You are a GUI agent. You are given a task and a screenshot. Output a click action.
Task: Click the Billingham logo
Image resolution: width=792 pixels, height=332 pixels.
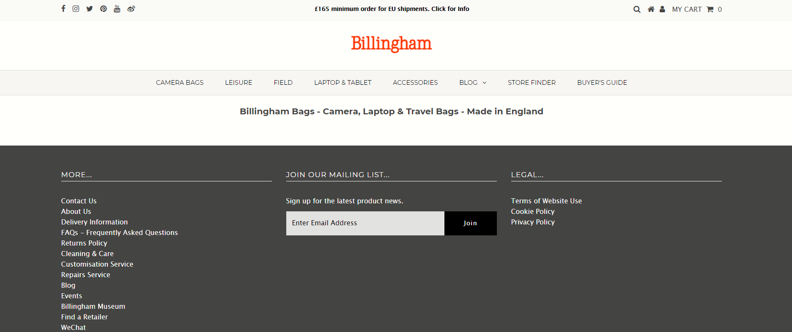392,43
